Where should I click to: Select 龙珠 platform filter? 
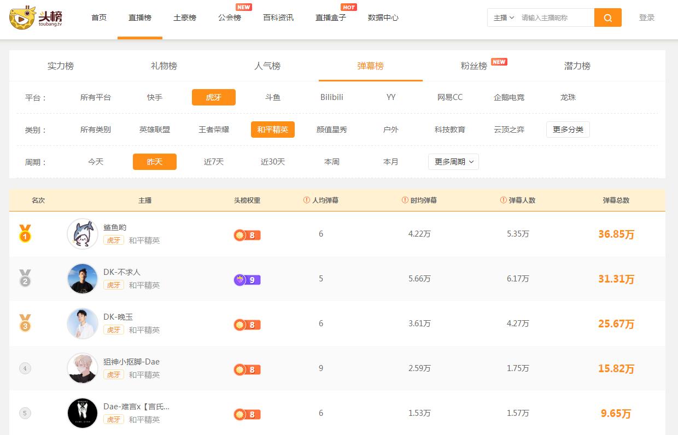[x=568, y=97]
